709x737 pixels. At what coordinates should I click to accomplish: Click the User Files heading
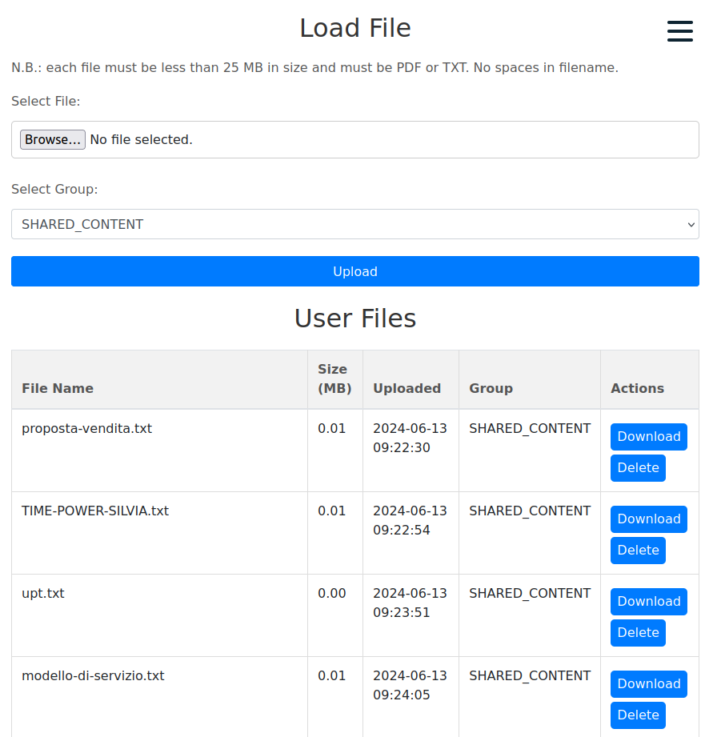point(355,318)
